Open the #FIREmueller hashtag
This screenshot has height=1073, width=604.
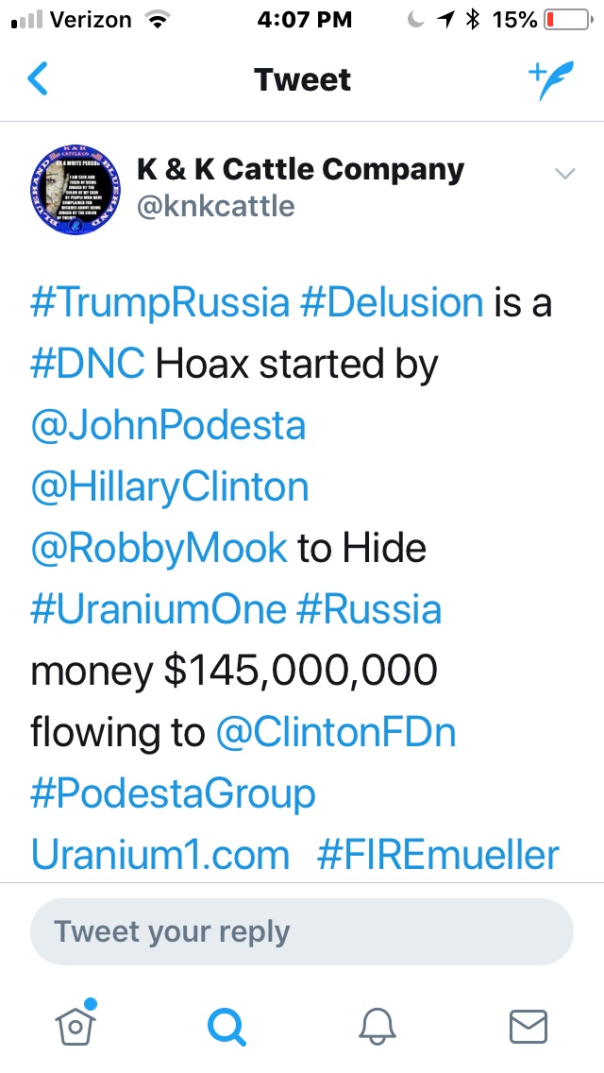[x=438, y=855]
